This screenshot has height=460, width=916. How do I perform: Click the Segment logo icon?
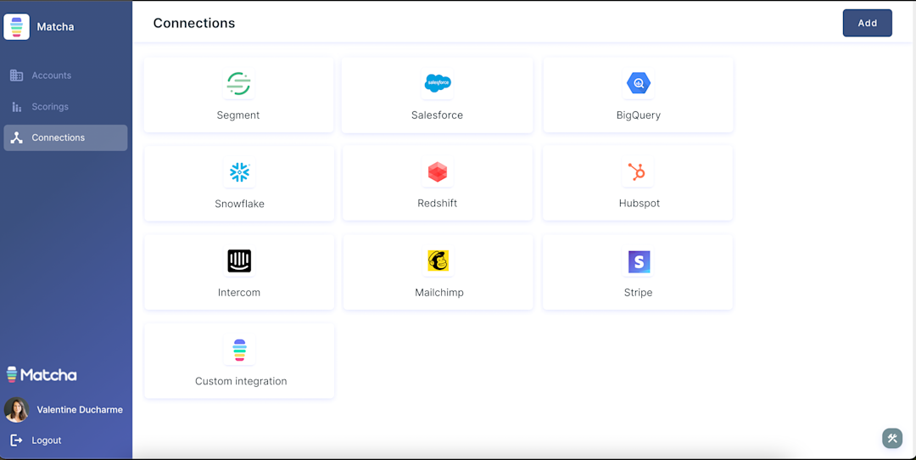pyautogui.click(x=238, y=83)
